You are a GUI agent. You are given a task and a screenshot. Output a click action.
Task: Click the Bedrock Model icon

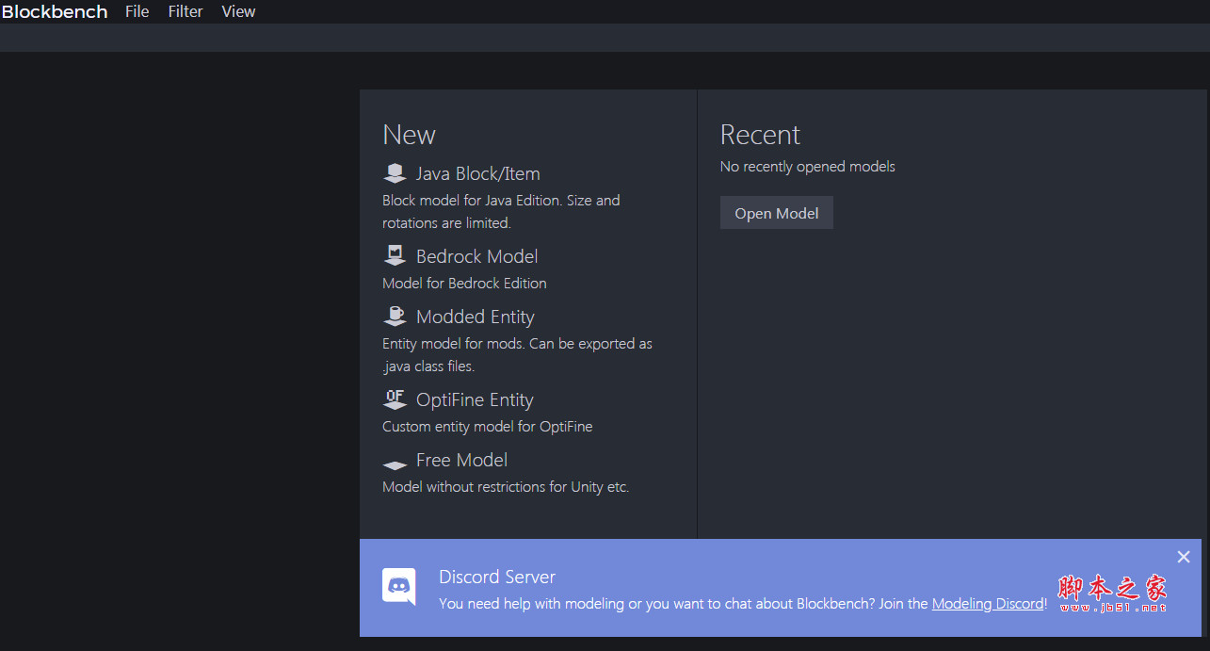click(395, 256)
